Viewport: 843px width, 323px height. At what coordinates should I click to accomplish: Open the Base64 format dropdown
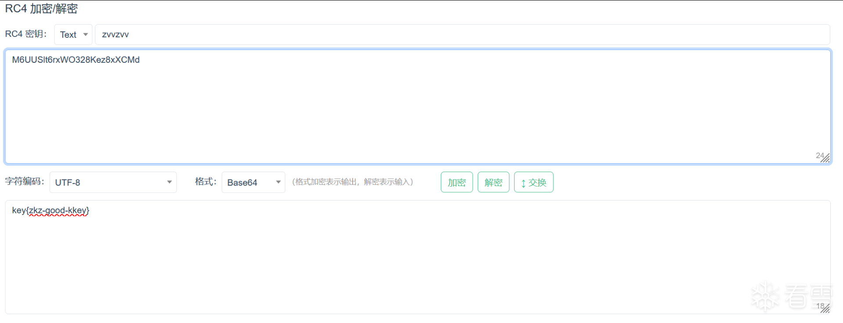point(253,182)
